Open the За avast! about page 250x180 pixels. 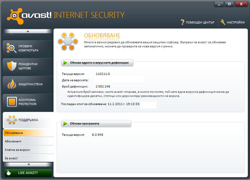(28, 158)
